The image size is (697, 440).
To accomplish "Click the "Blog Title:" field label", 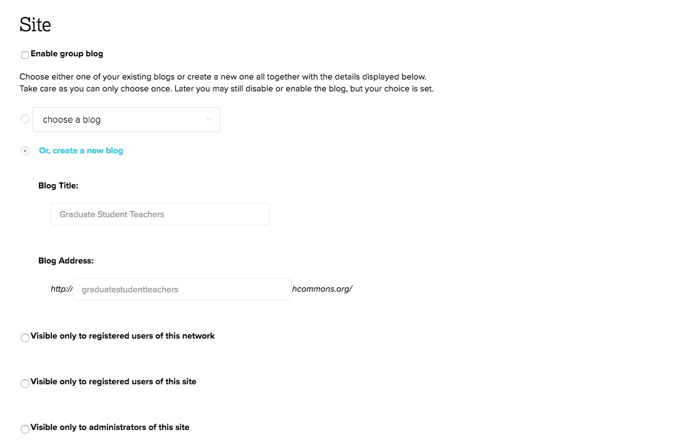I will (58, 186).
